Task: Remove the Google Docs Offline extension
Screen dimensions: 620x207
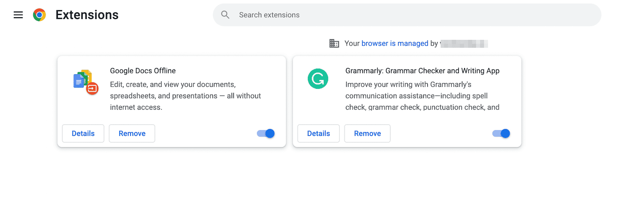Action: 132,134
